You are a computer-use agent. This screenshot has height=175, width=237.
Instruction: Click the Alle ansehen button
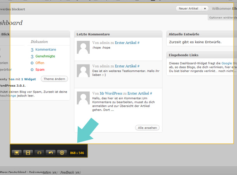[147, 128]
